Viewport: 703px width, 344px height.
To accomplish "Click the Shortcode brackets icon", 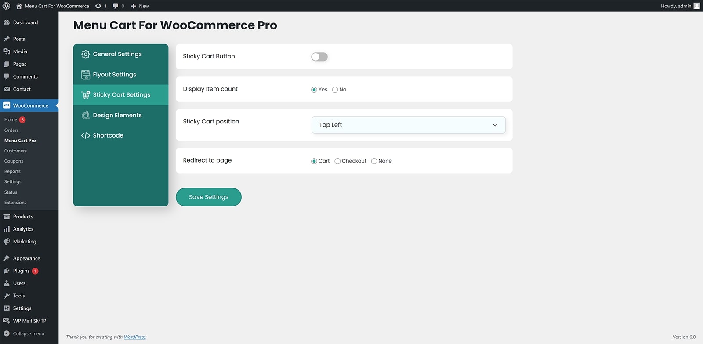I will point(86,135).
